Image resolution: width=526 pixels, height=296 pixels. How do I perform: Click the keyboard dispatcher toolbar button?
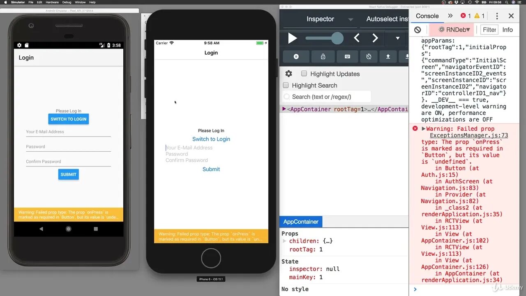tap(347, 57)
